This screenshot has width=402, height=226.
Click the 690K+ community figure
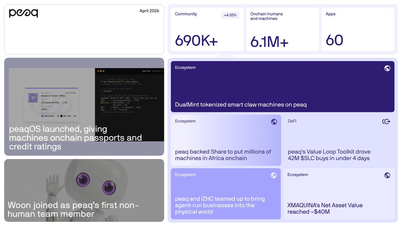point(196,41)
